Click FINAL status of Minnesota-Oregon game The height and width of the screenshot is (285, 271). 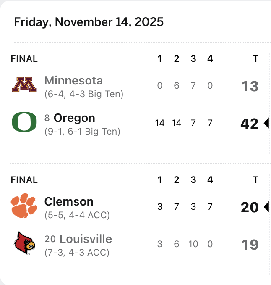click(x=24, y=59)
